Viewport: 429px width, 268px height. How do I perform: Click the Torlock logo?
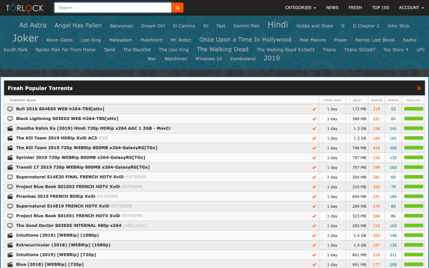click(x=24, y=7)
